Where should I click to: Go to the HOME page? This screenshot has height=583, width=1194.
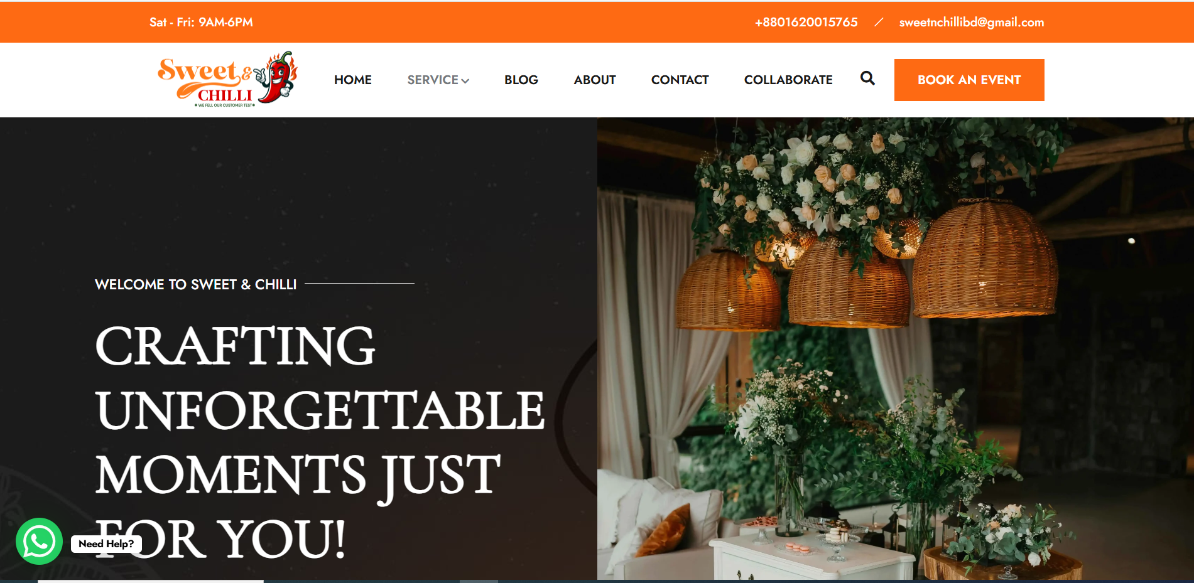point(353,80)
